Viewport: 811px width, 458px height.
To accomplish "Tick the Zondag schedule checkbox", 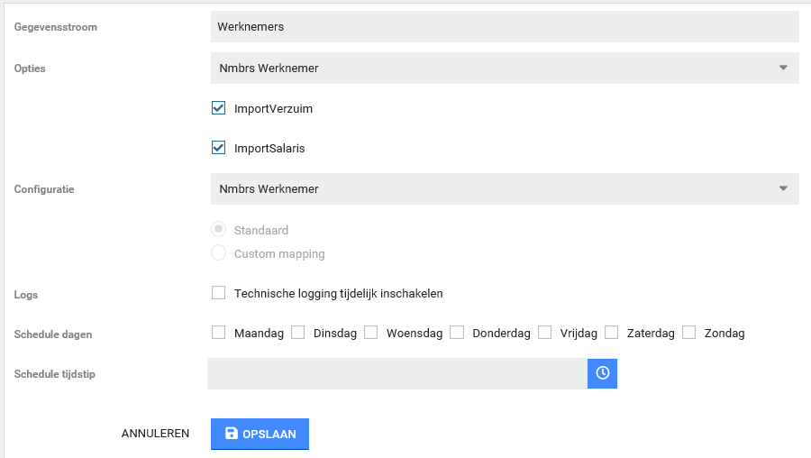I will point(688,333).
